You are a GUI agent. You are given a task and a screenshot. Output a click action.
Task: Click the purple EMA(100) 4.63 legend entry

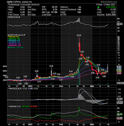(14, 44)
